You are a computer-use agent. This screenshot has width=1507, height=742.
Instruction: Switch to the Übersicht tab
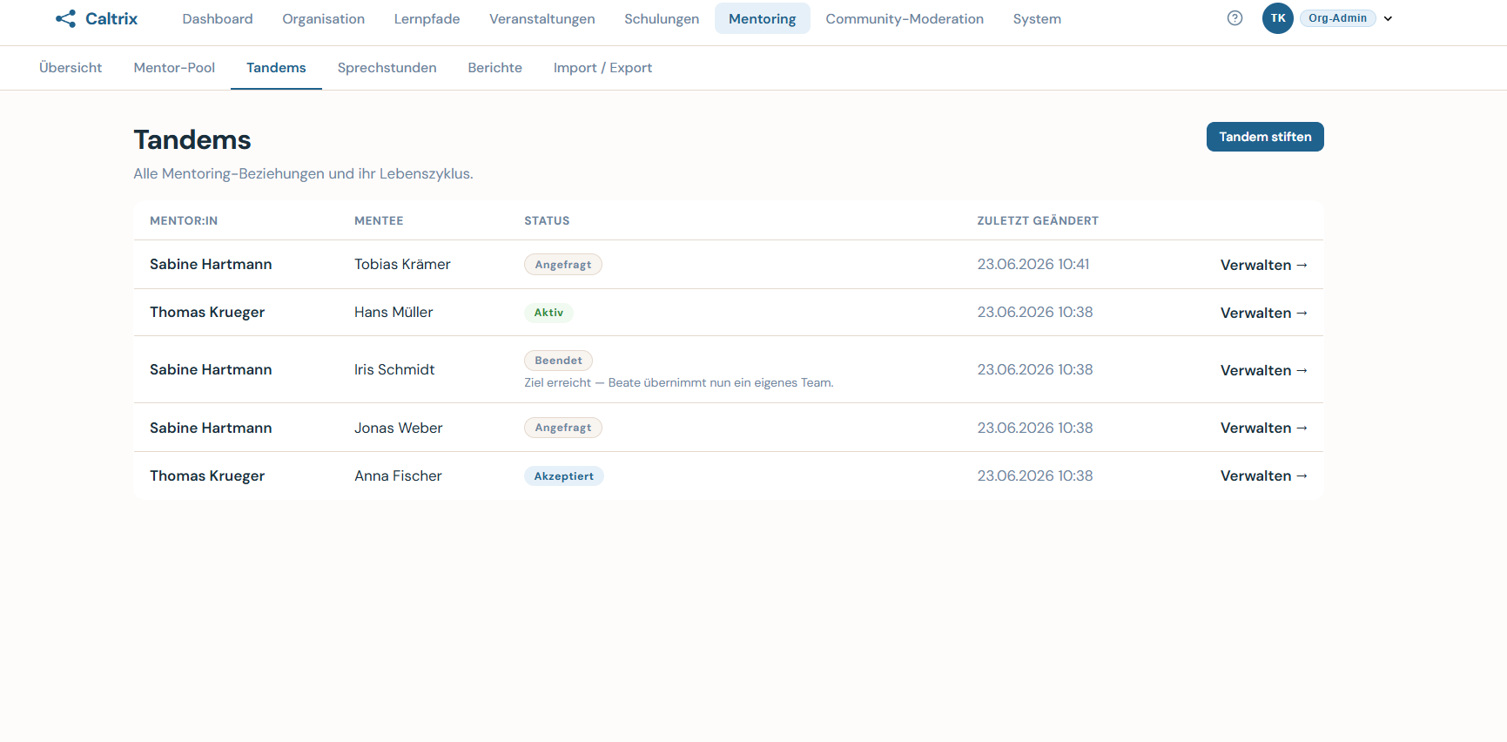[71, 68]
